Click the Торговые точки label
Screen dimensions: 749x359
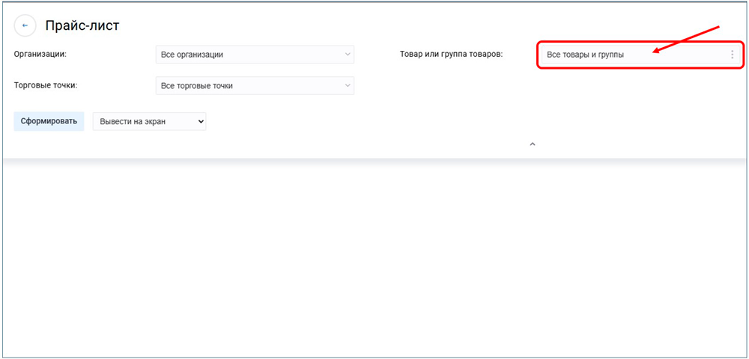click(46, 85)
